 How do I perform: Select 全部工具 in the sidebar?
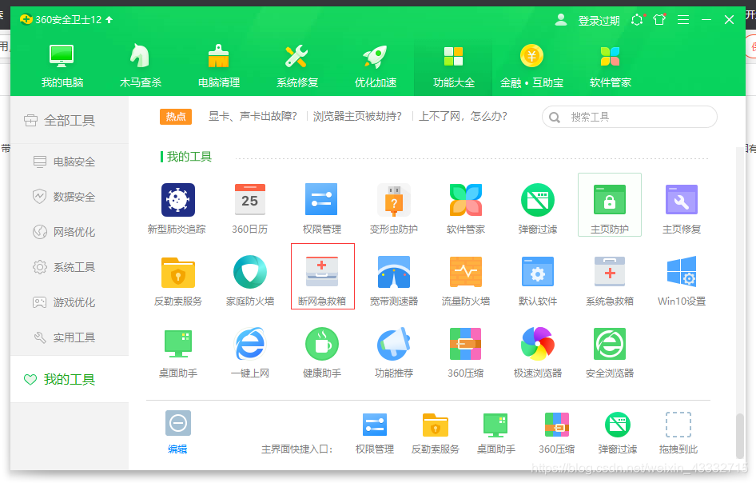pos(70,120)
